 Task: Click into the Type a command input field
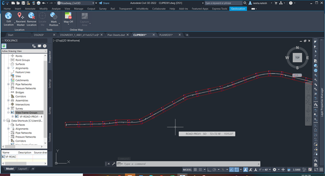pyautogui.click(x=190, y=164)
